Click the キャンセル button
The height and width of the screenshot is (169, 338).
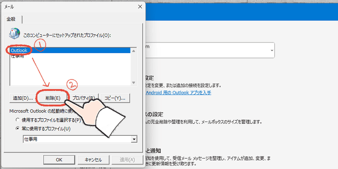[93, 160]
